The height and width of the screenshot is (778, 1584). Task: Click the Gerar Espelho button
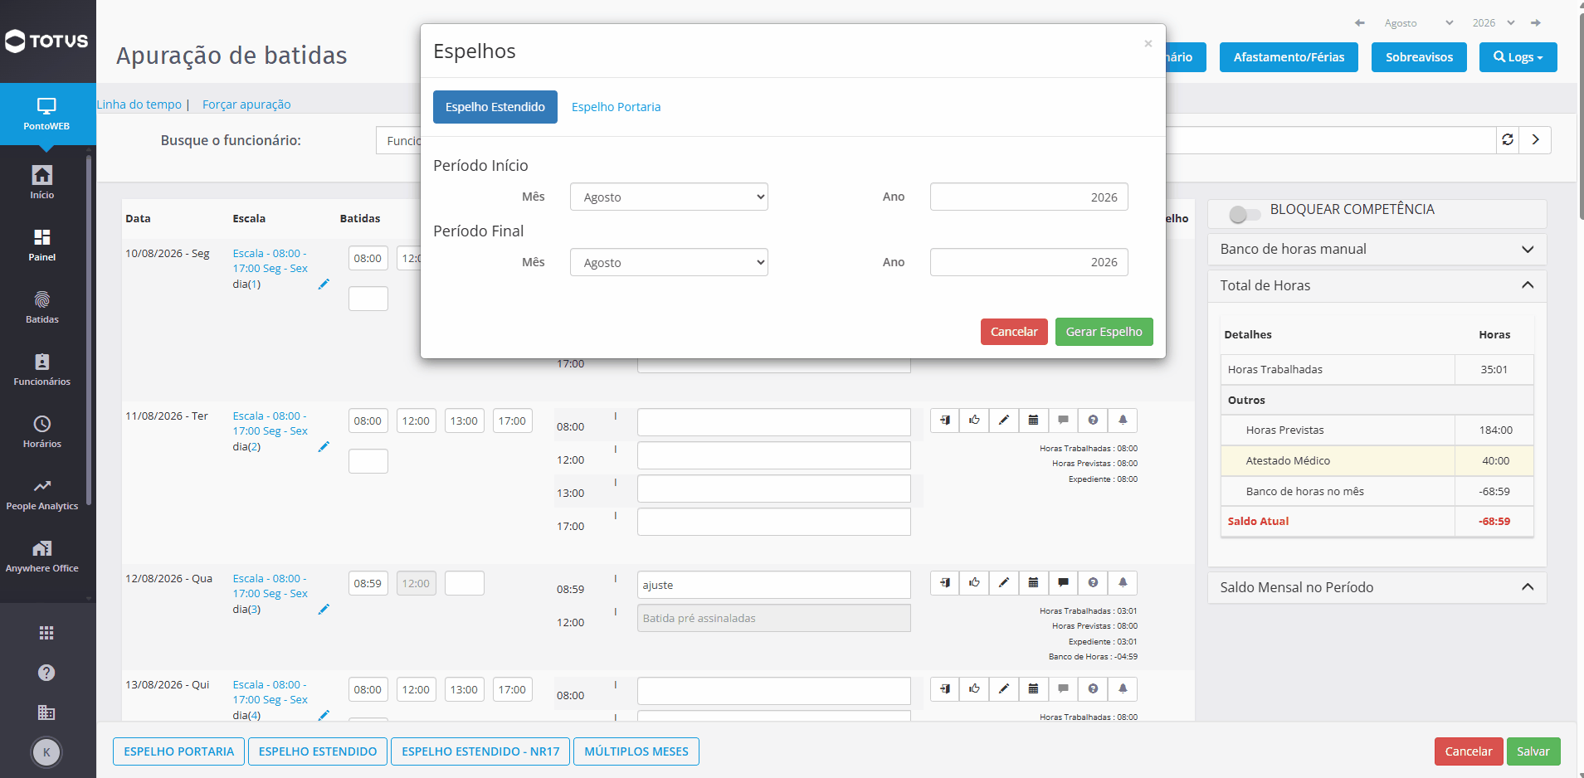[x=1104, y=332]
